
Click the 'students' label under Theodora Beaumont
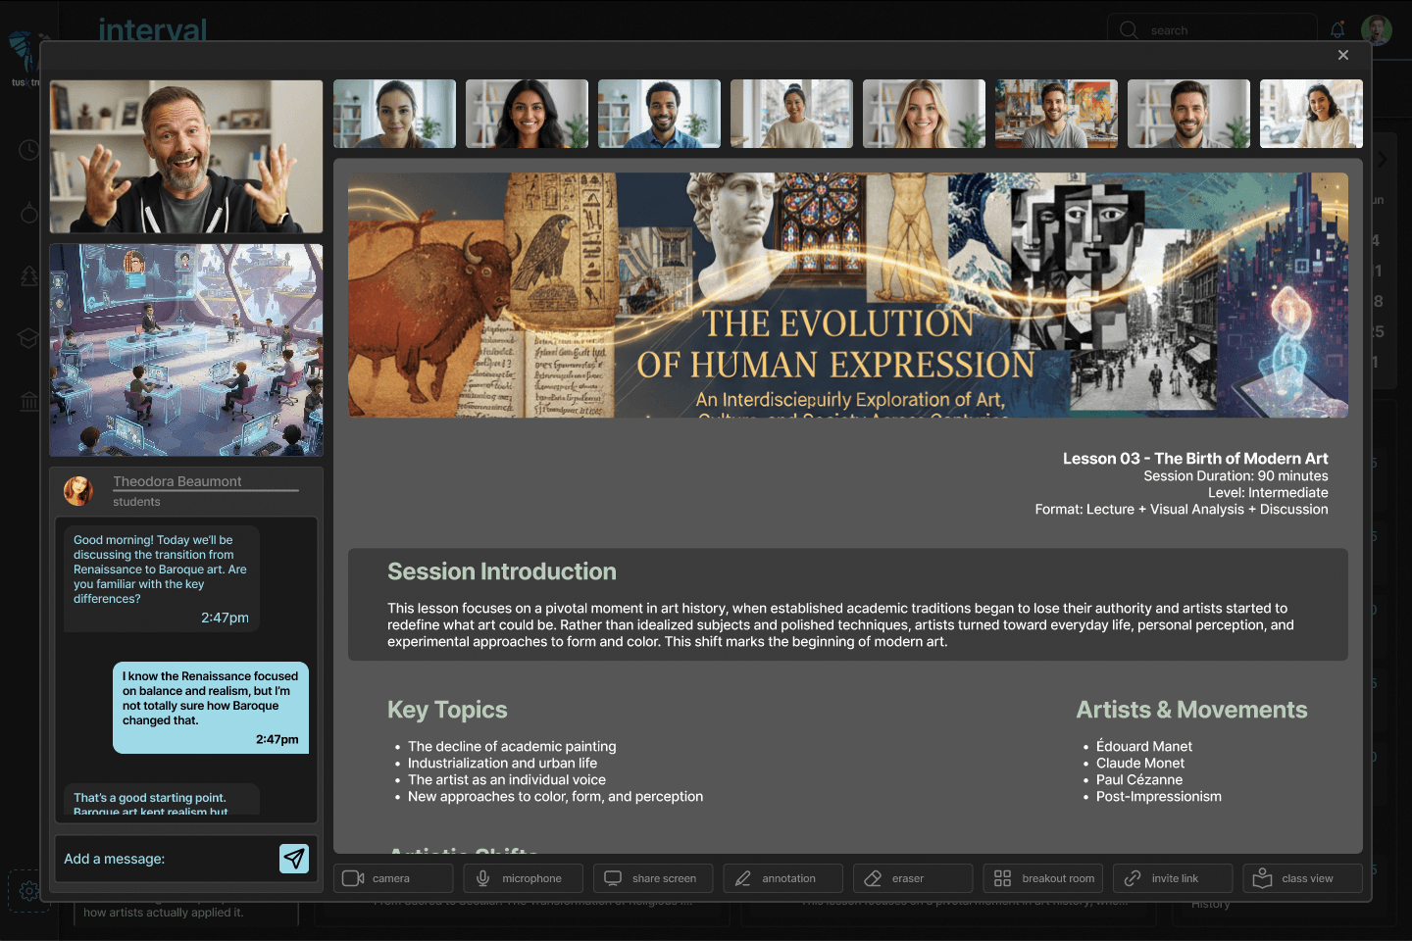pos(136,502)
